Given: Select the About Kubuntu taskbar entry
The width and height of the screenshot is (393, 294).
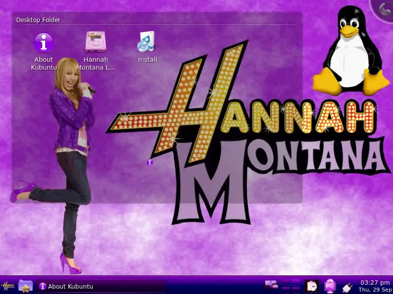Looking at the screenshot, I should pyautogui.click(x=101, y=286).
